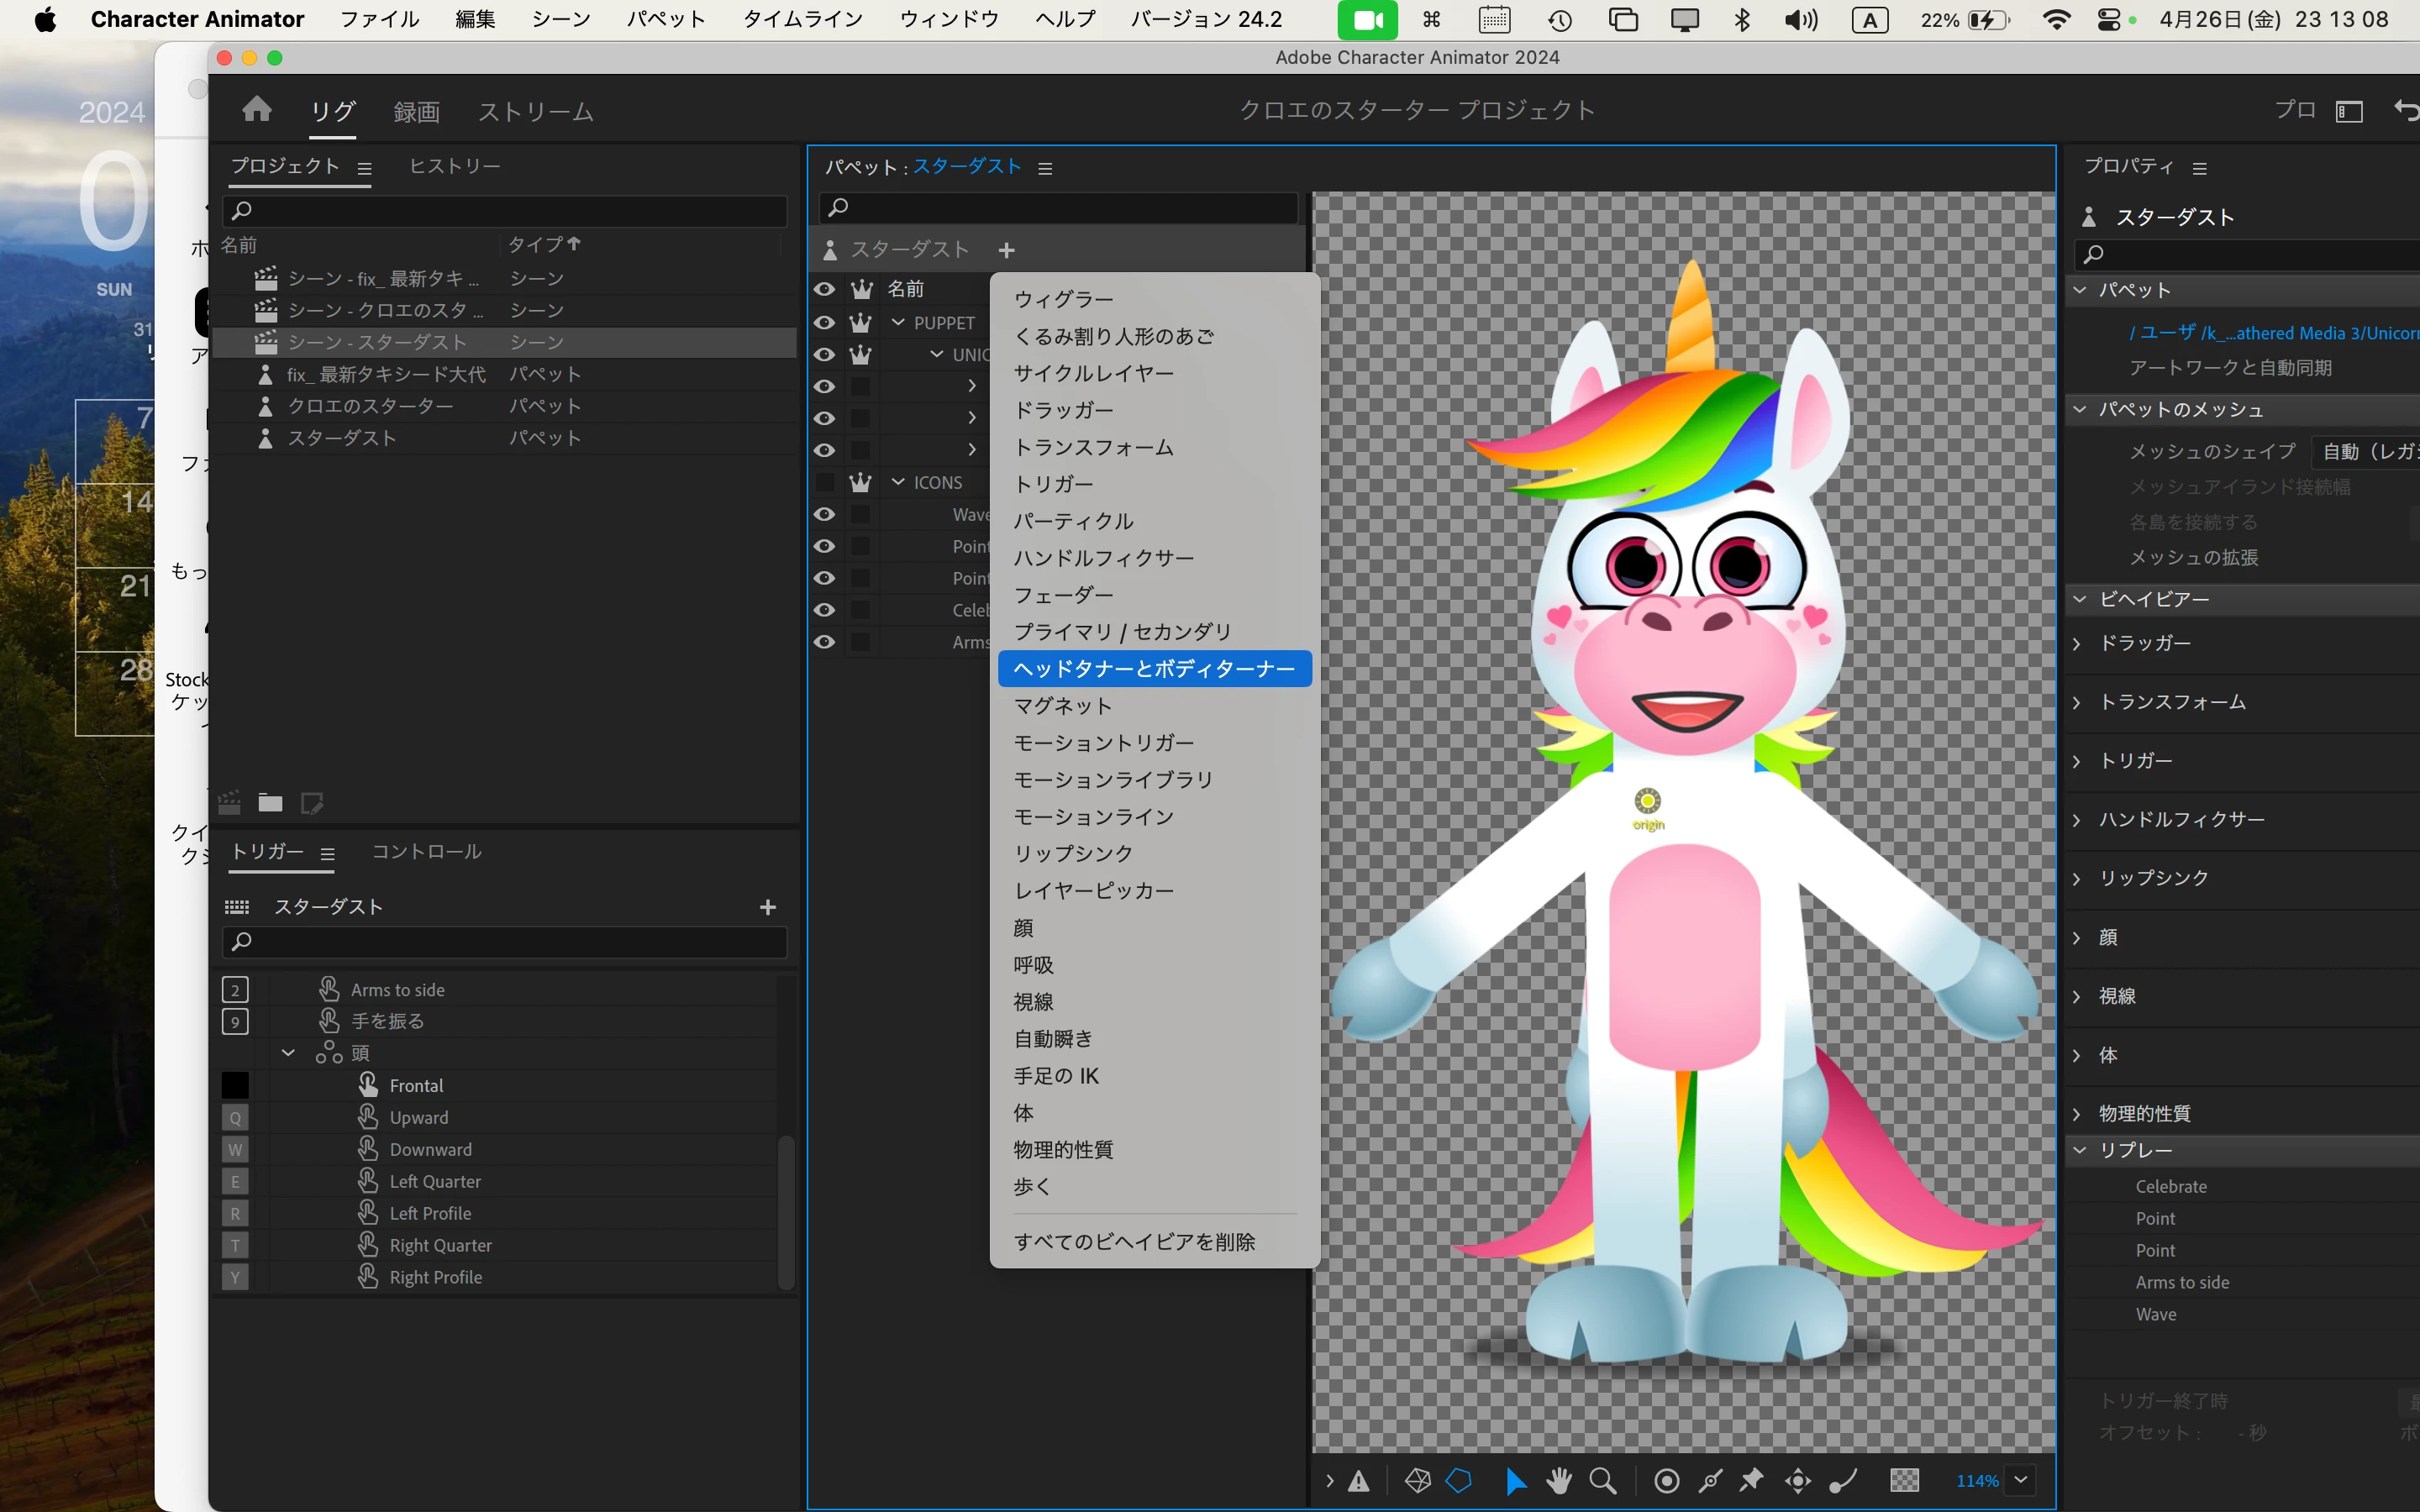Expand the ドラッガー behavior section

pyautogui.click(x=2078, y=643)
